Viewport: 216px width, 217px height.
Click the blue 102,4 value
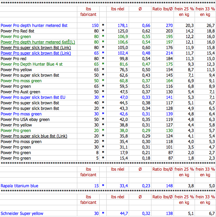pyautogui.click(x=123, y=53)
